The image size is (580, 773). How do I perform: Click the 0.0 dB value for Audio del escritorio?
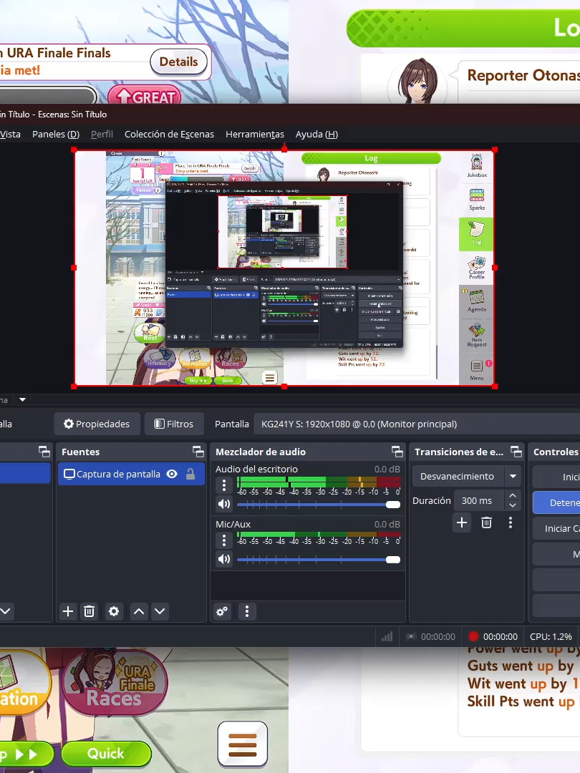coord(387,469)
